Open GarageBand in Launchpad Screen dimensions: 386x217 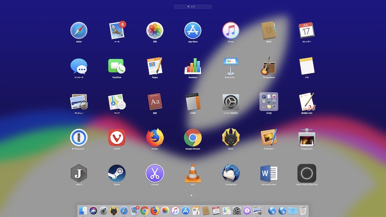coord(269,66)
